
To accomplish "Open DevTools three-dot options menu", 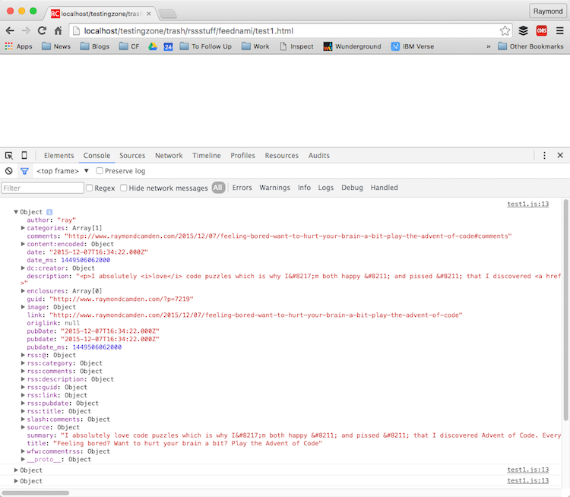I will [x=544, y=156].
